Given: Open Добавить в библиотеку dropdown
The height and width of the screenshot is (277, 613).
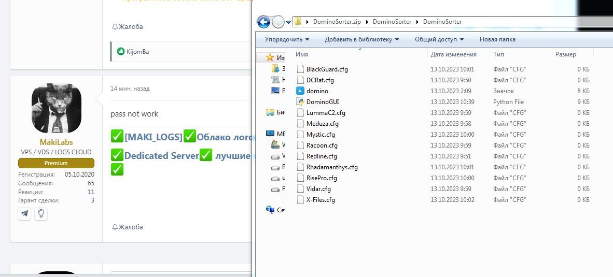Looking at the screenshot, I should 362,39.
